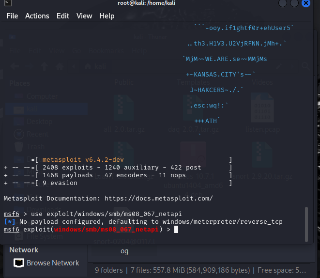Click the KANSAS.CITY's banner text
320x278 pixels.
pos(220,75)
